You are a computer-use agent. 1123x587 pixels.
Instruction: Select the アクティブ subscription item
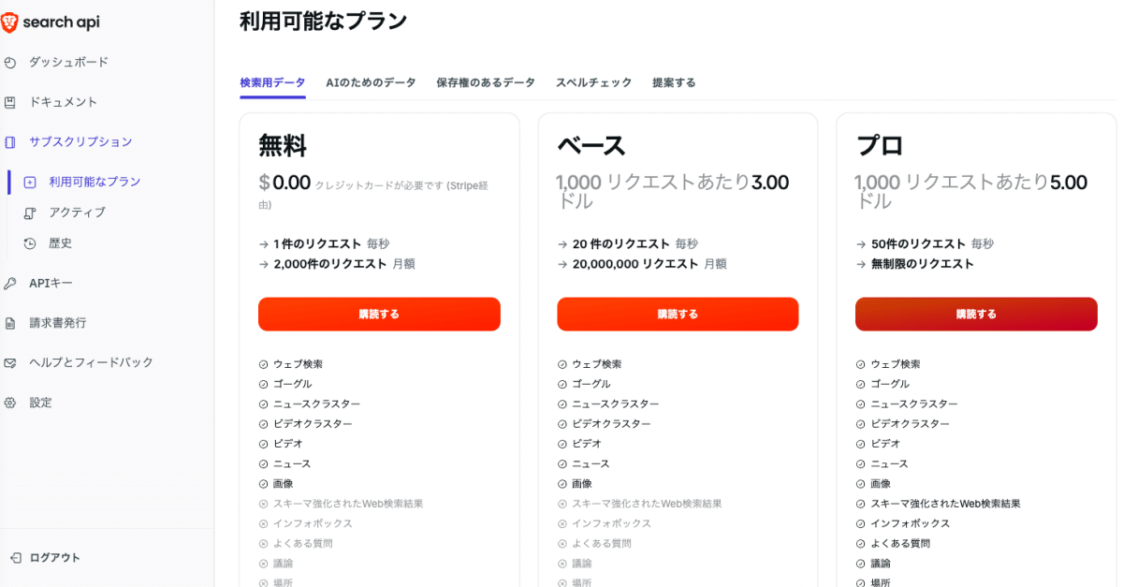tap(77, 213)
